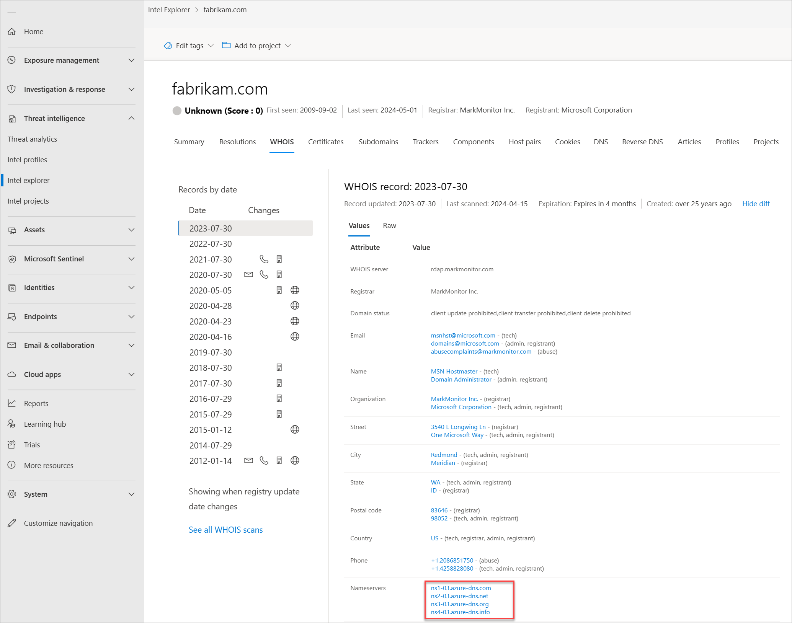The image size is (792, 623).
Task: Click msnhst@microsoft.com email link
Action: 463,335
